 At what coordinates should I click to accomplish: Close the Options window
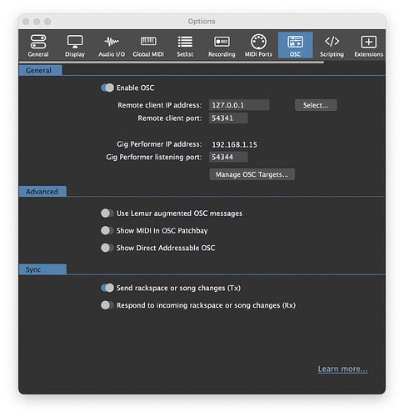[x=26, y=22]
